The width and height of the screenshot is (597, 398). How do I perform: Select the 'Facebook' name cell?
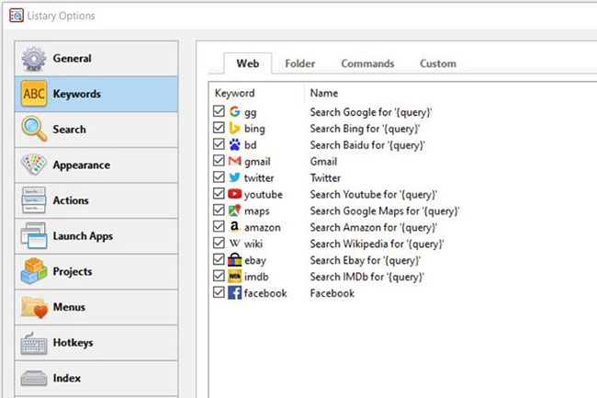tap(332, 293)
